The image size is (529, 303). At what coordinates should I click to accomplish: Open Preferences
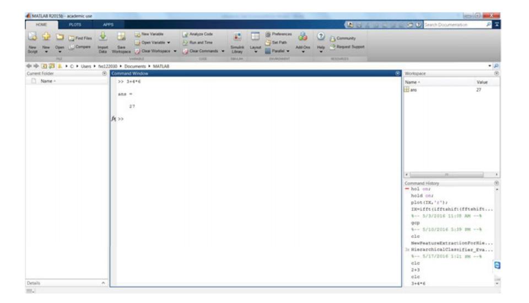(x=278, y=34)
